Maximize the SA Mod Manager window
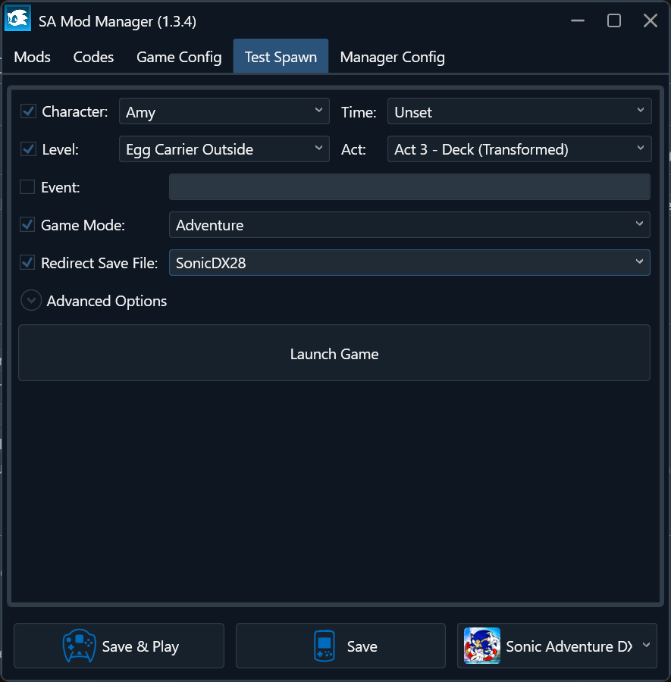The width and height of the screenshot is (671, 682). click(x=614, y=21)
